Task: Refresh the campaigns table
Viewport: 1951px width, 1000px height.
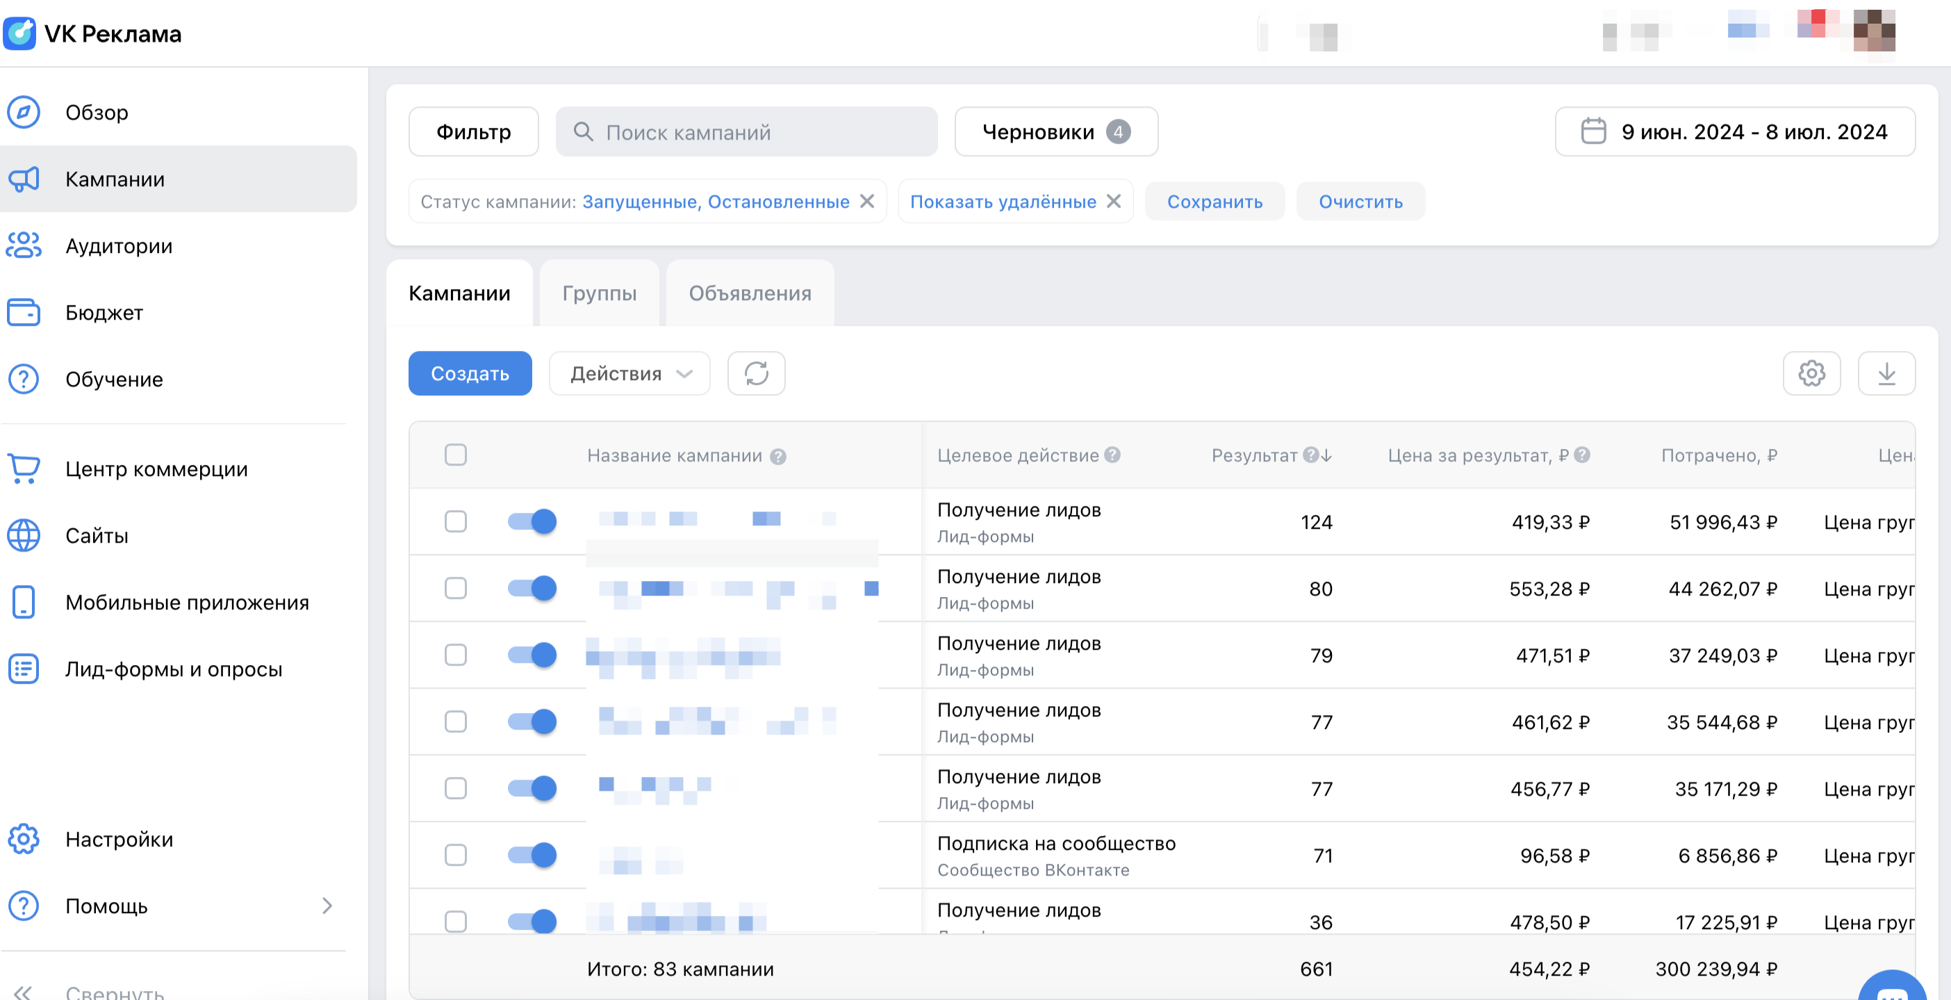Action: (x=756, y=372)
